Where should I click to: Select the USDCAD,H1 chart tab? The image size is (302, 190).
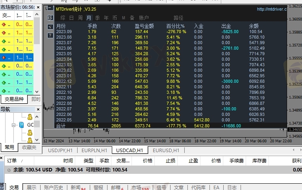click(130, 150)
